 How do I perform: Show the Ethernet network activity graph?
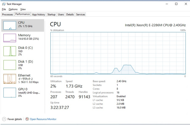(10, 79)
